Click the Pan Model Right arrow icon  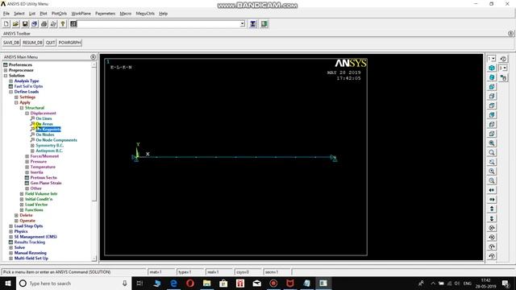(x=492, y=200)
